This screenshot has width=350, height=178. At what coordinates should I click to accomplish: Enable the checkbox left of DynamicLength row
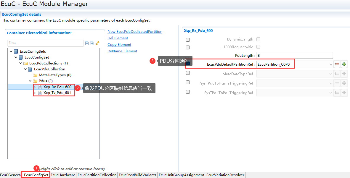point(188,40)
